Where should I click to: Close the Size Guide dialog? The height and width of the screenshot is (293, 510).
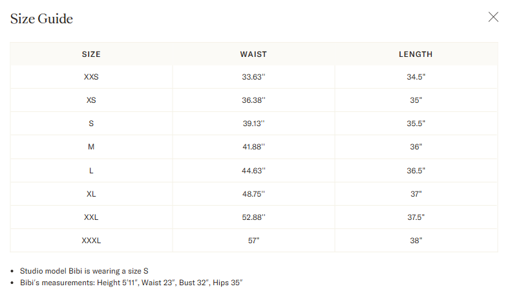click(493, 17)
